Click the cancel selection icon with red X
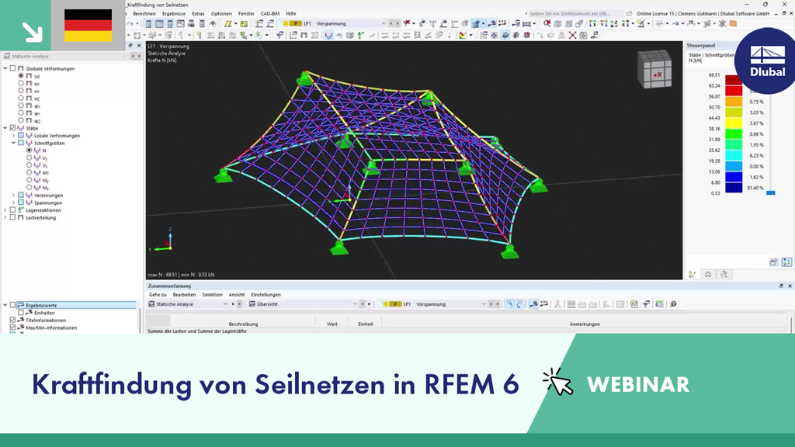Screen dimensions: 795x447 click(547, 23)
